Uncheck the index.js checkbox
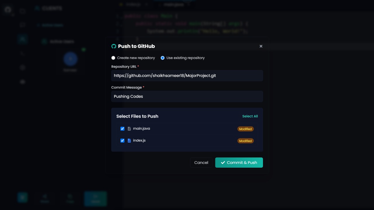Viewport: 374px width, 210px height. tap(122, 140)
